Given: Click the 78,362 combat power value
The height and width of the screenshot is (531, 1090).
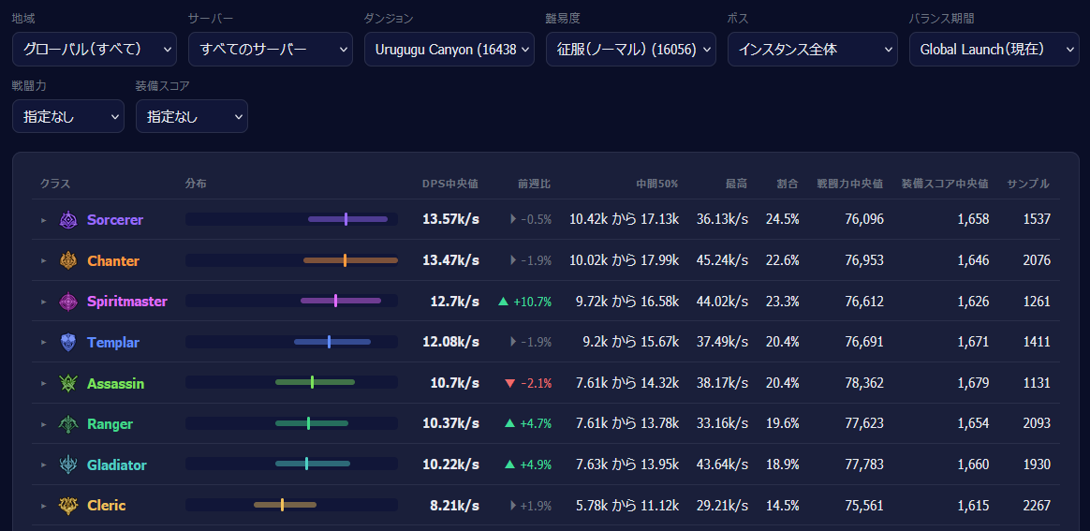Looking at the screenshot, I should coord(862,383).
